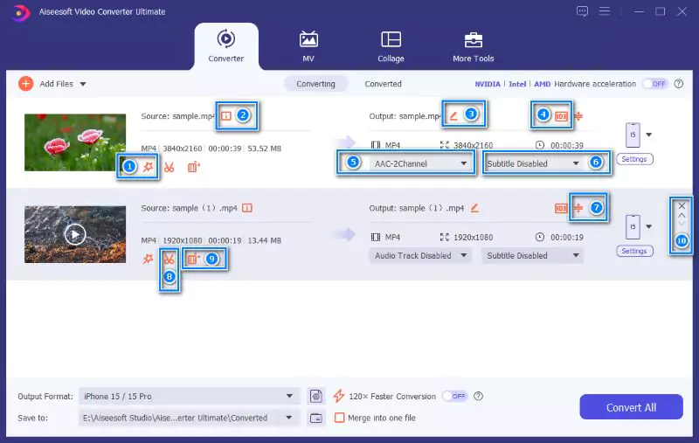Open the More Tools tab

[x=473, y=46]
